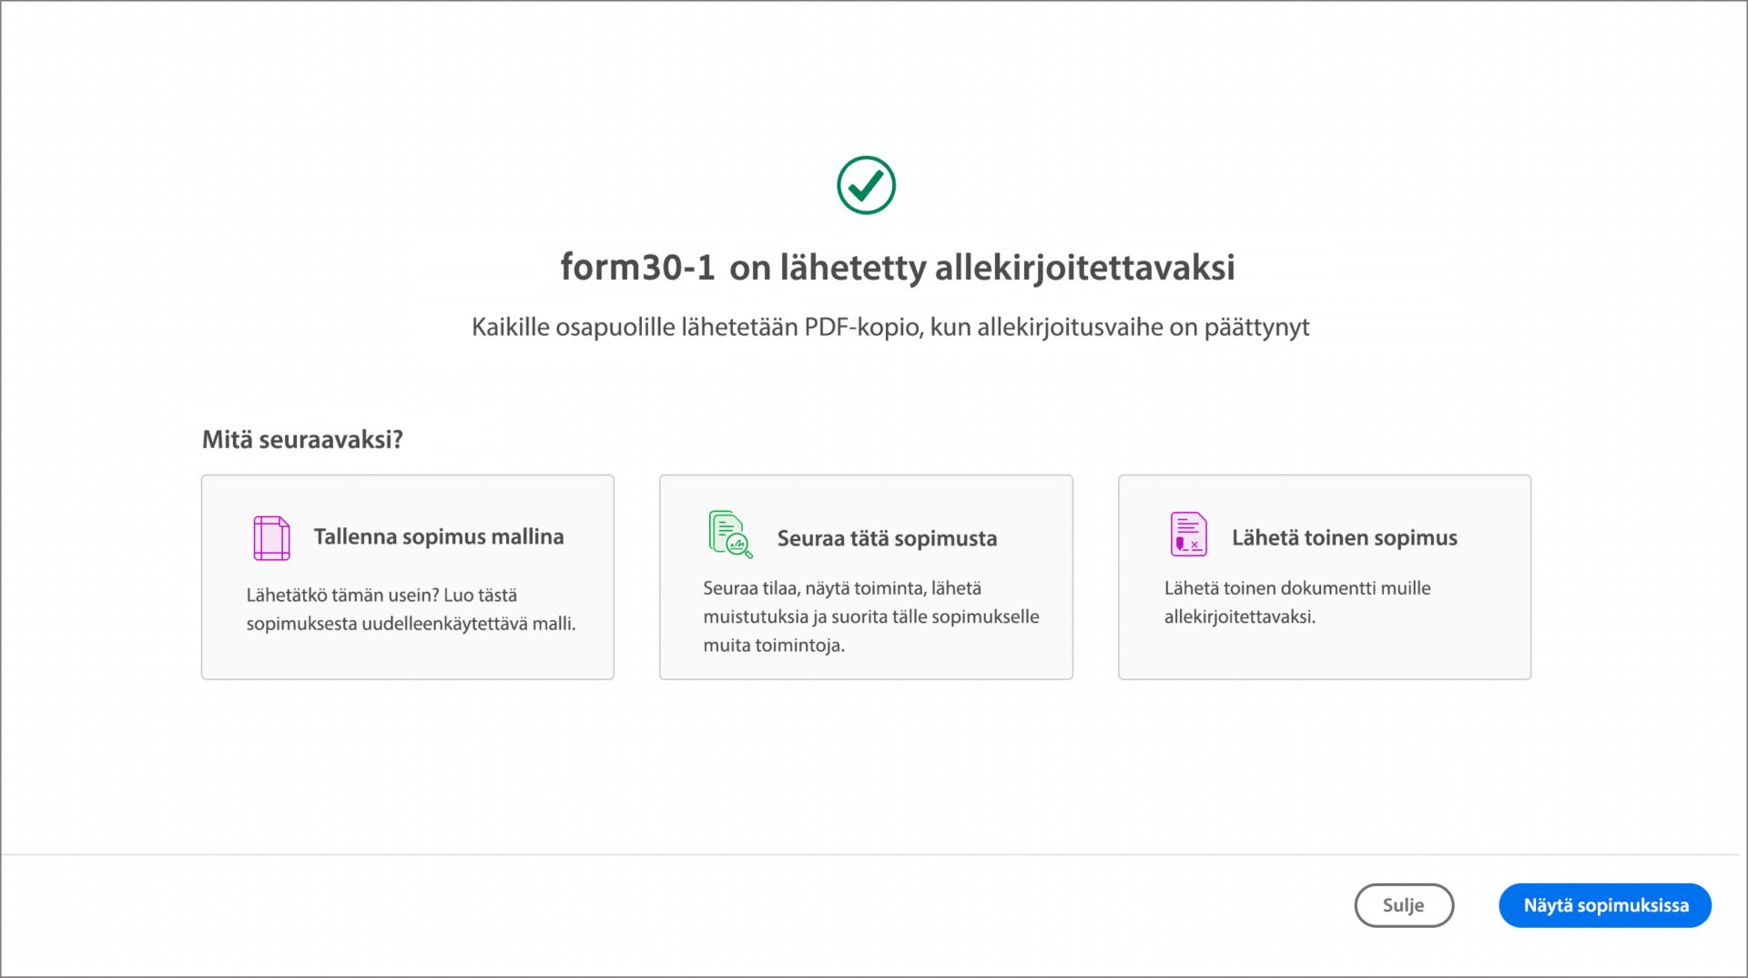1748x978 pixels.
Task: Click the muistutuksia description in middle card
Action: (871, 616)
